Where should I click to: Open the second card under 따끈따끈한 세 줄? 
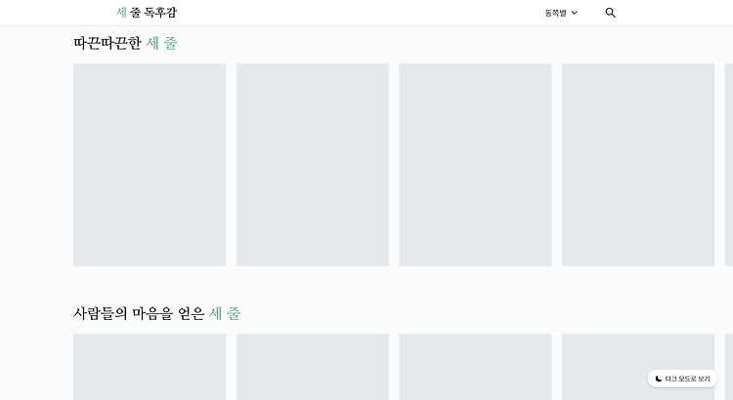(313, 165)
